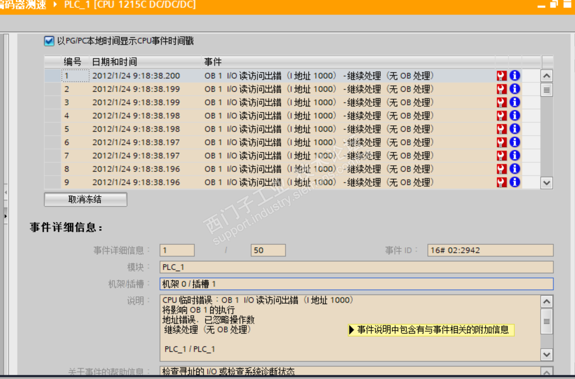Screen dimensions: 575x379
Task: Click the red wrench icon in event row 6
Action: click(502, 142)
